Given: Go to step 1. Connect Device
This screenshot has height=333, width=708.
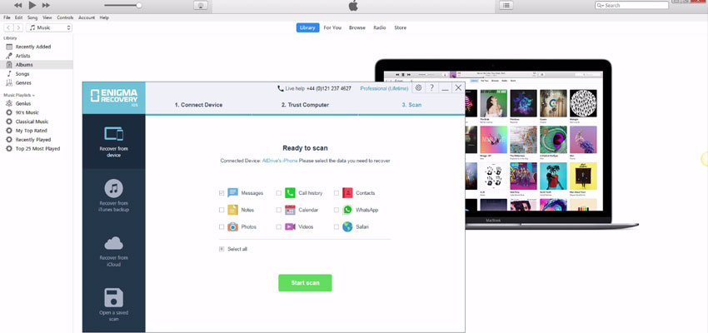Looking at the screenshot, I should tap(199, 105).
